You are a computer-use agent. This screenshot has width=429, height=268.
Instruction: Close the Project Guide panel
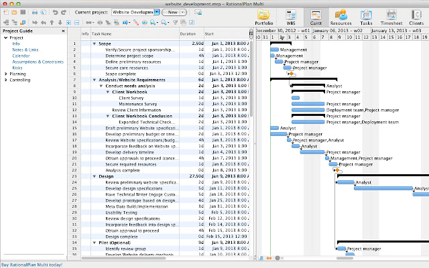[x=63, y=31]
